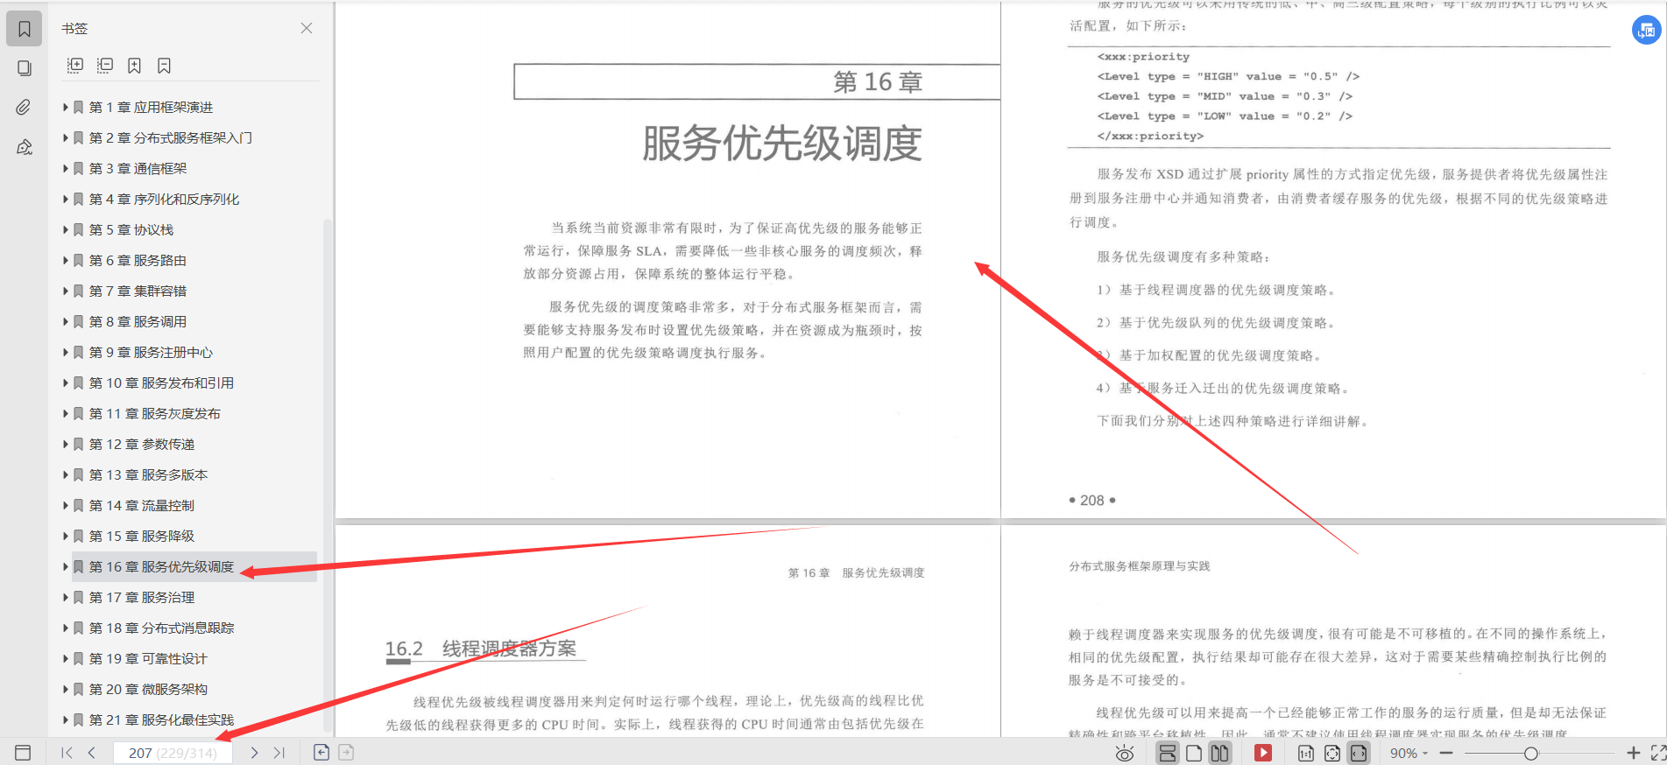Click the 服务优先级调度 chapter title

click(x=782, y=144)
